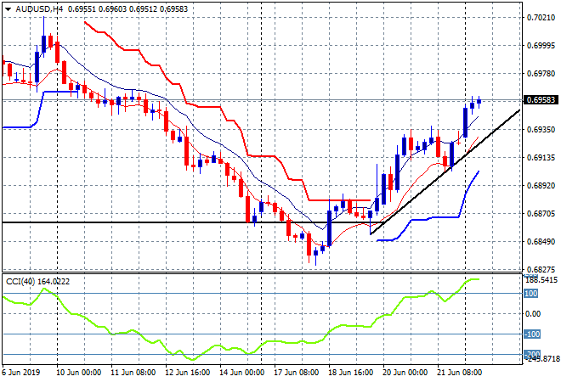This screenshot has height=382, width=561.
Task: Click the 0.69350 price scale value
Action: [x=541, y=129]
